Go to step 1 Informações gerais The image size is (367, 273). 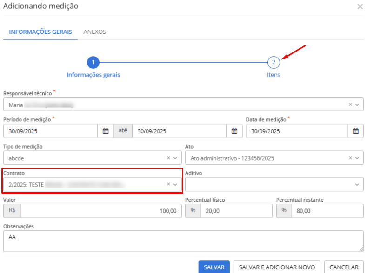coord(93,62)
